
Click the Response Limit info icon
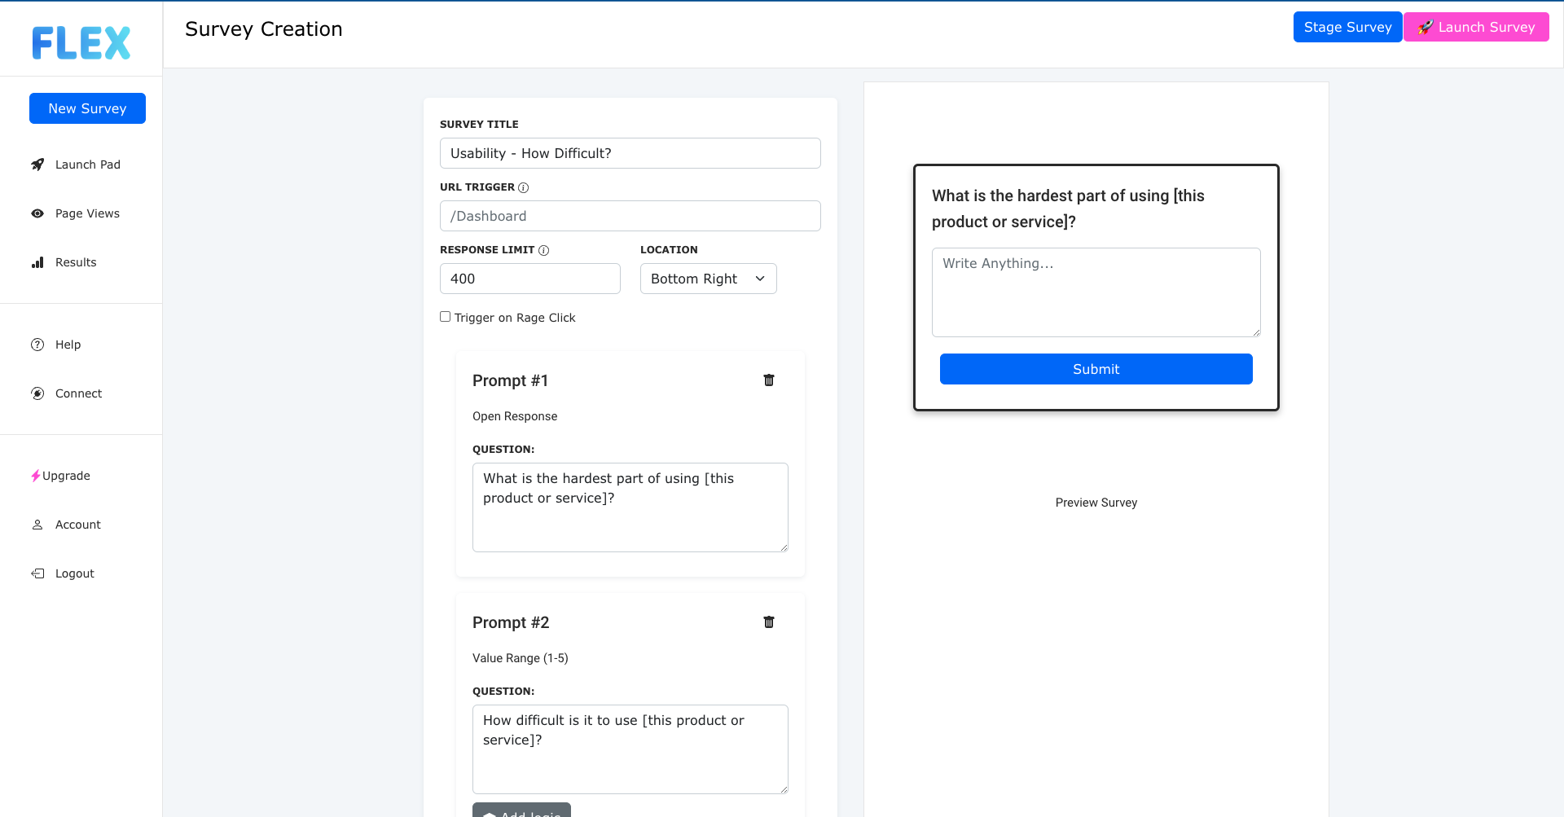point(544,250)
